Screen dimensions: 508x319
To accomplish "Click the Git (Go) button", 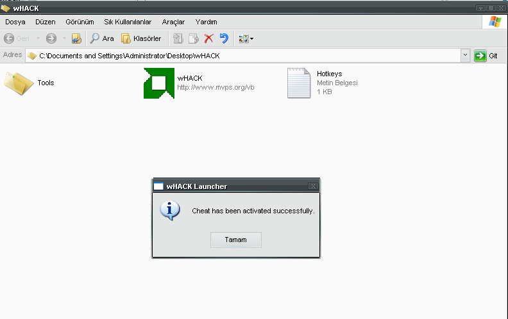I will (486, 56).
